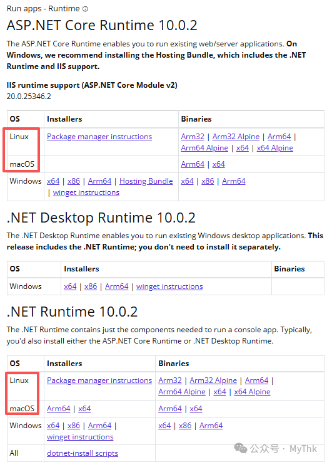Download .NET Runtime macOS Arm64 binary

(x=170, y=409)
